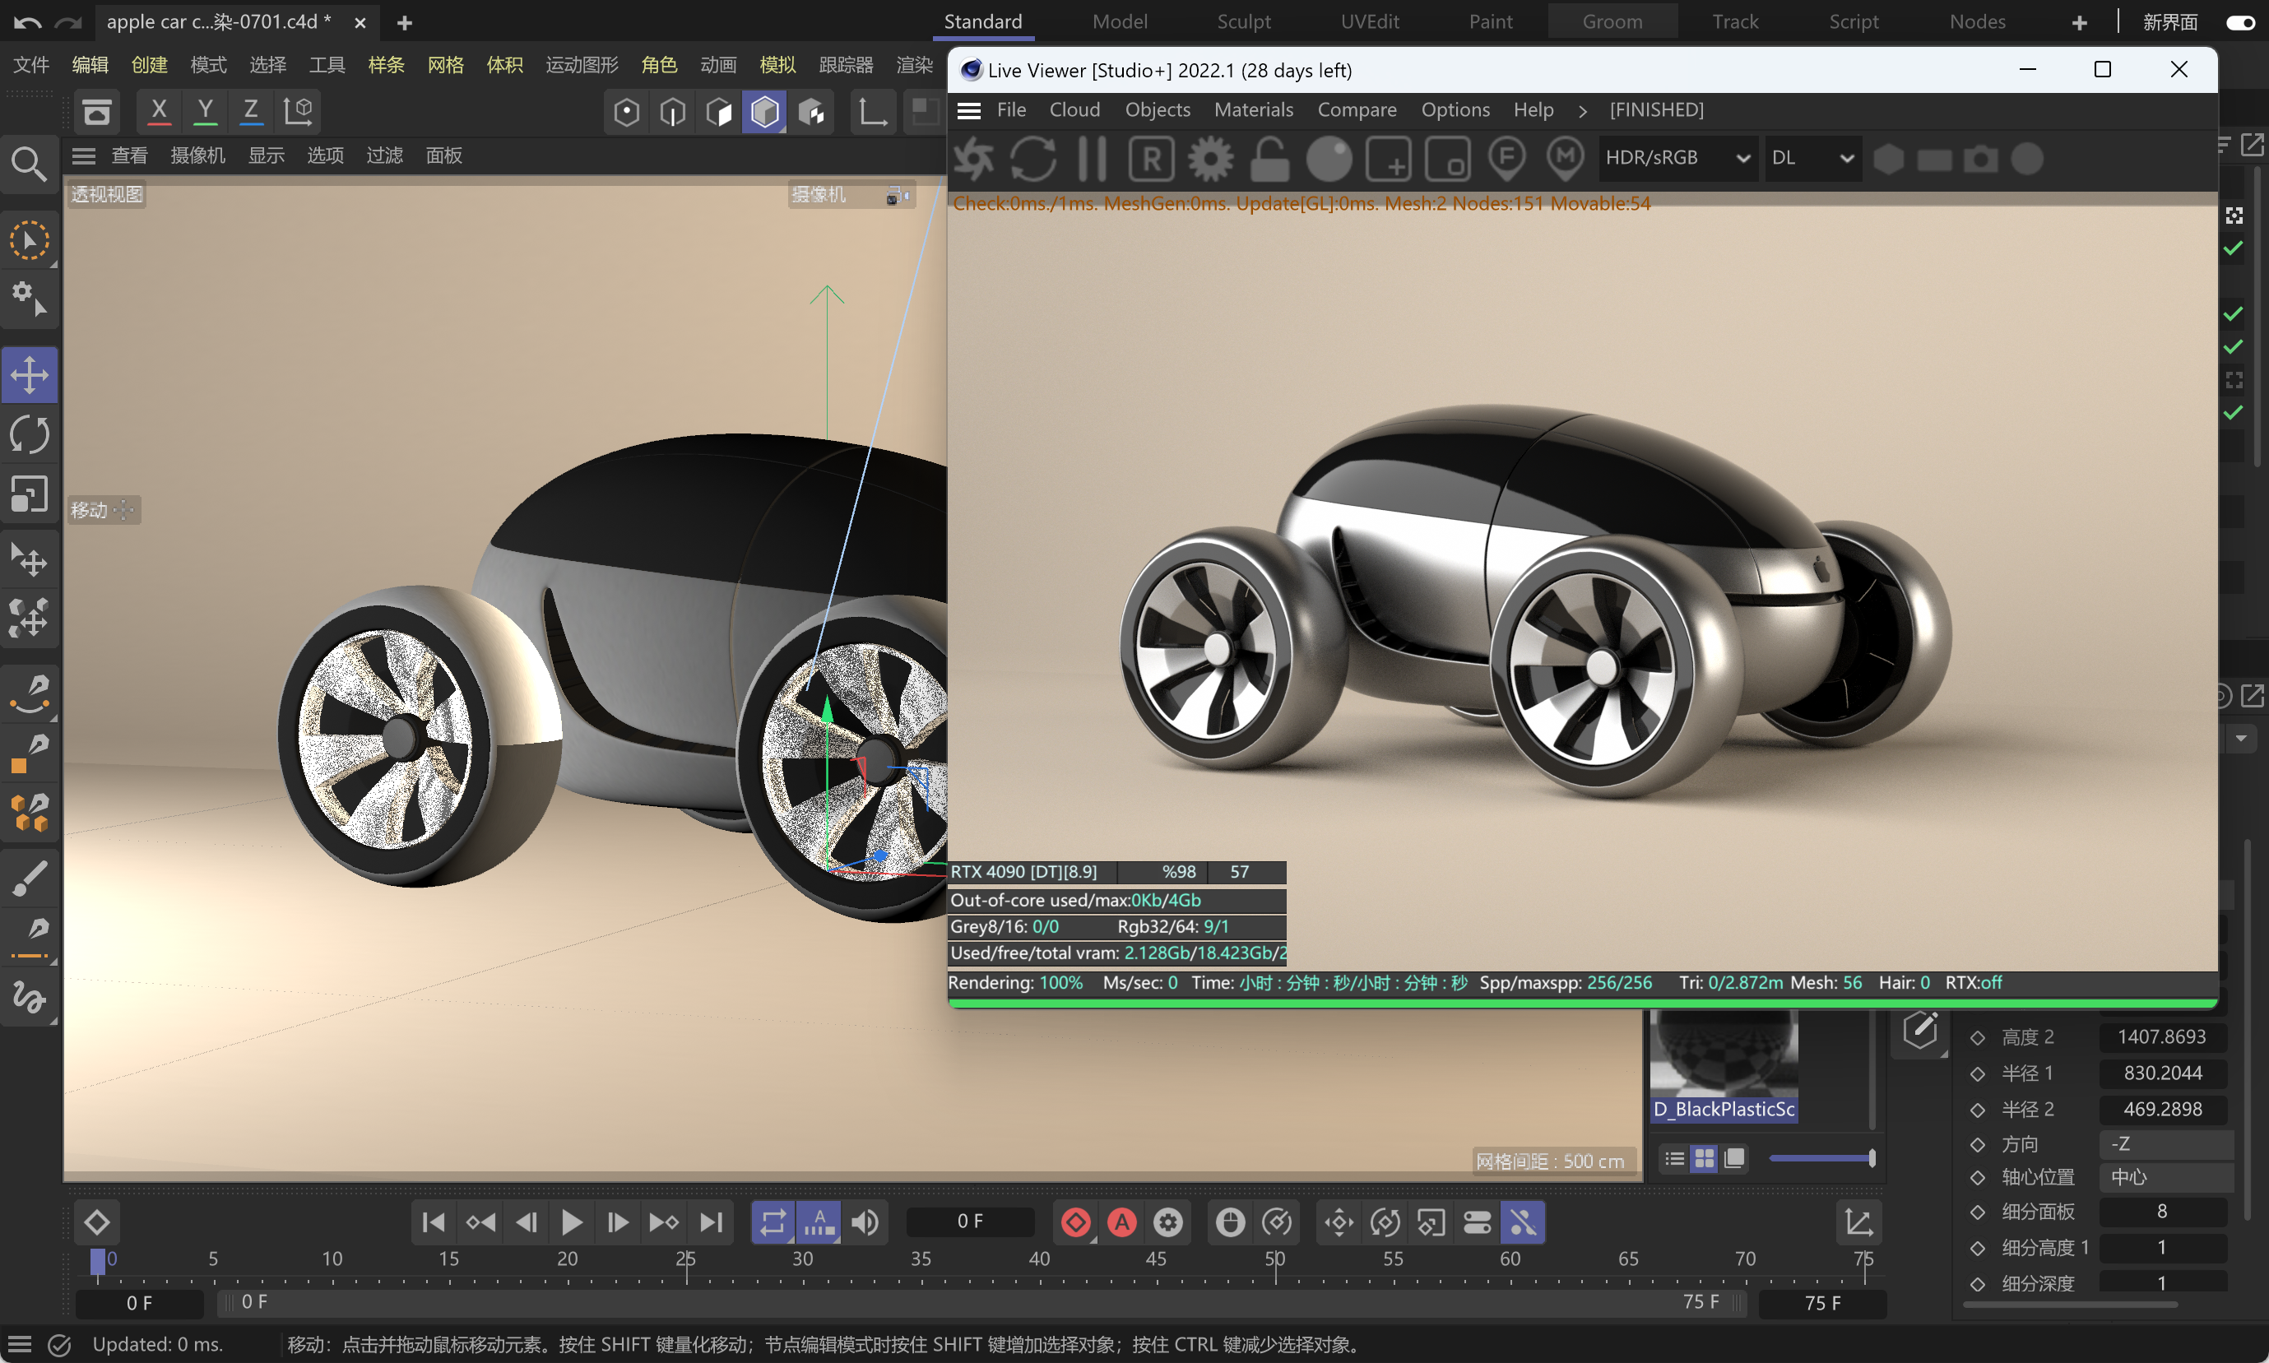Toggle X axis lock
The width and height of the screenshot is (2269, 1363).
(159, 111)
